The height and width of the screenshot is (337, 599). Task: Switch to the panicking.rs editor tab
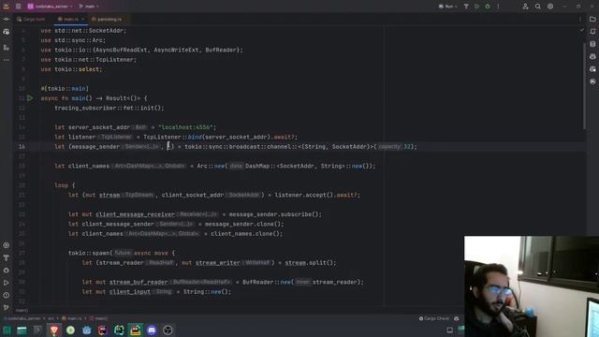pyautogui.click(x=107, y=19)
